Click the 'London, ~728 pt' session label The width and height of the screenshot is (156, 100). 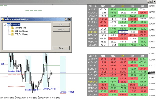(x=67, y=92)
